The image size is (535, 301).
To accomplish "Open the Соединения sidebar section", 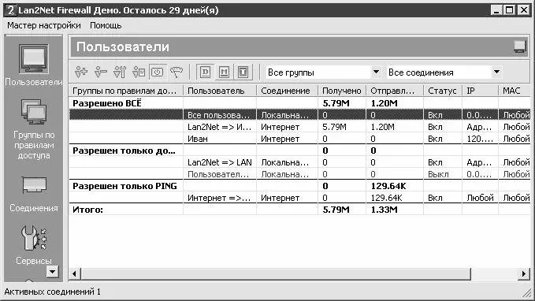I will click(x=33, y=194).
